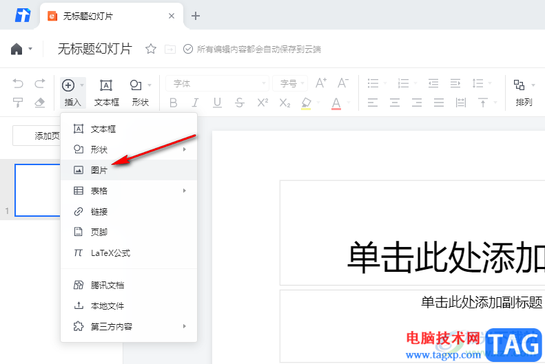
Task: Choose LaTeX formula from Insert menu
Action: click(x=129, y=253)
